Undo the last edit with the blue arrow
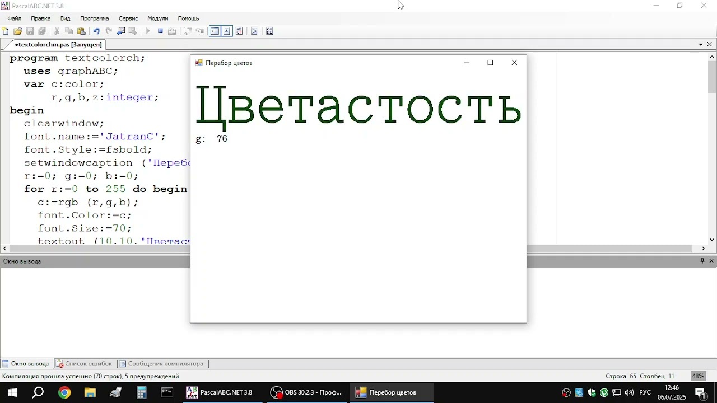The image size is (717, 403). tap(96, 31)
